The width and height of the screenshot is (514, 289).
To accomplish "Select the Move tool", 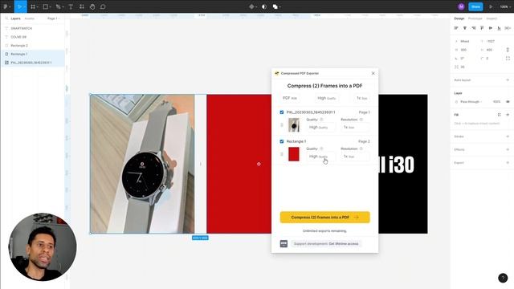I will point(19,6).
